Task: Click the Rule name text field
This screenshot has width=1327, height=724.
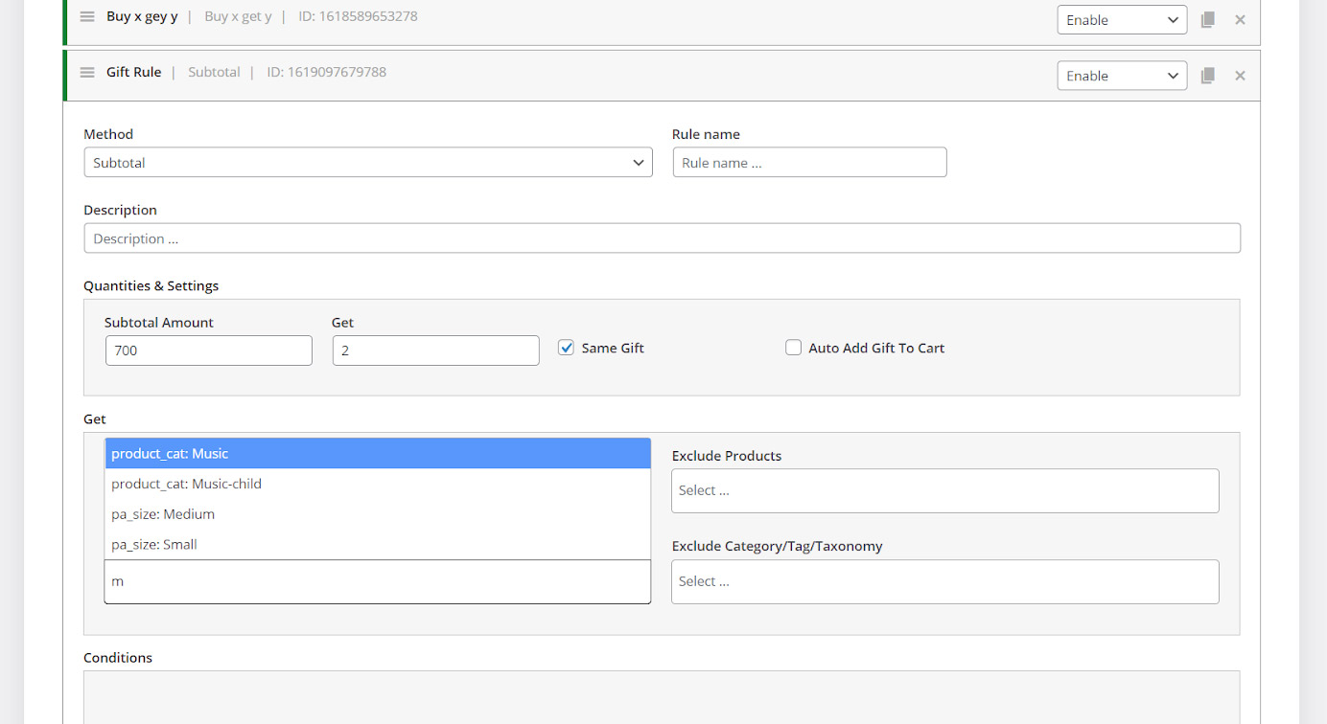Action: pyautogui.click(x=809, y=163)
